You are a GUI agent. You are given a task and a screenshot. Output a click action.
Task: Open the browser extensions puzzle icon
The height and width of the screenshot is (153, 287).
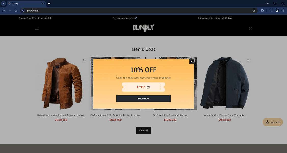pos(262,11)
